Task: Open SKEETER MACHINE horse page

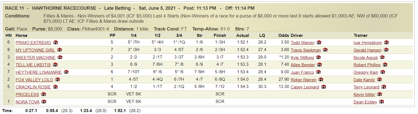Action: [x=35, y=58]
